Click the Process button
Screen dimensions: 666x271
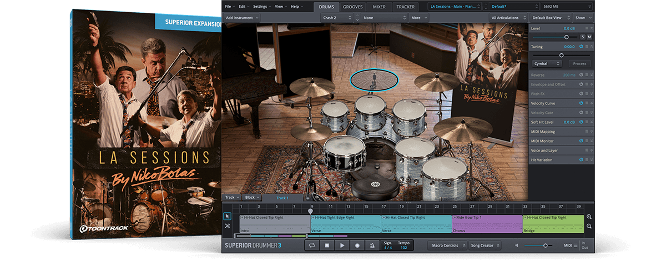tap(579, 64)
